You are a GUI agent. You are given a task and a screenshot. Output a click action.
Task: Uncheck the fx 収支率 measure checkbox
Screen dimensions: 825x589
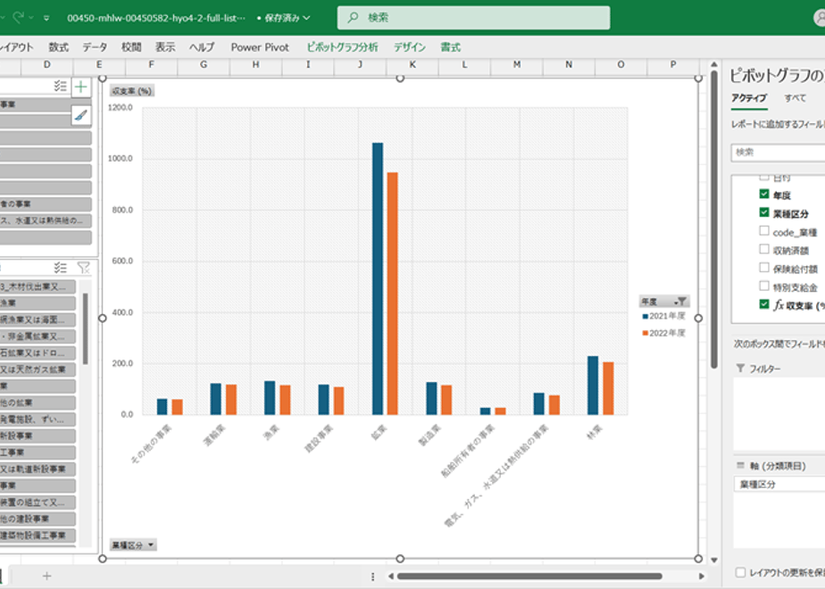click(x=764, y=304)
